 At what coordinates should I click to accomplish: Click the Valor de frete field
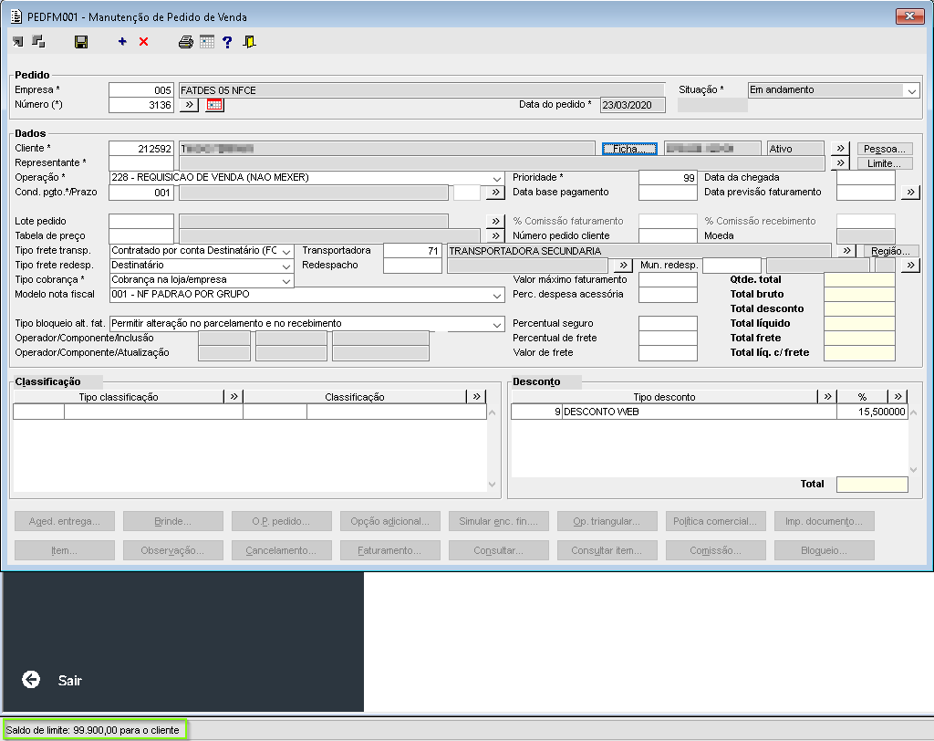[x=668, y=353]
